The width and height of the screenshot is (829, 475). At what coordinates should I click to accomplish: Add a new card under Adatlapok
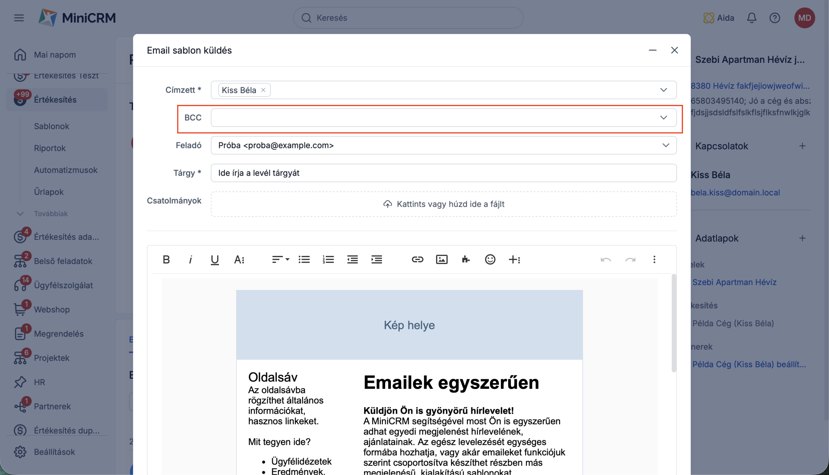tap(802, 238)
